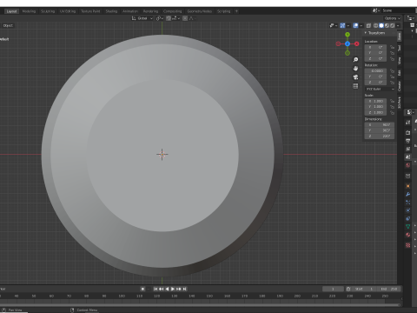Toggle proportional editing icon
417x313 pixels.
pyautogui.click(x=185, y=18)
